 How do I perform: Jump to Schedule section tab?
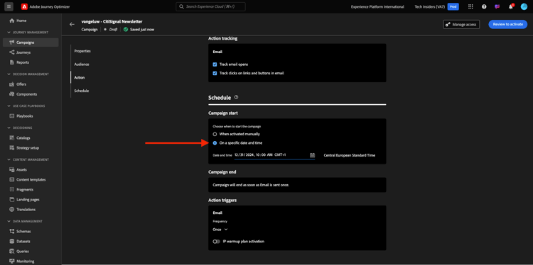(82, 91)
